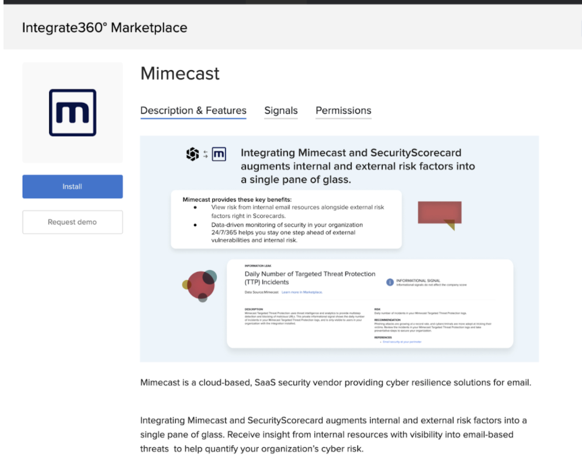Click 'Daily Number of Targeted Threat Protection' title
The image size is (582, 470).
tap(310, 278)
